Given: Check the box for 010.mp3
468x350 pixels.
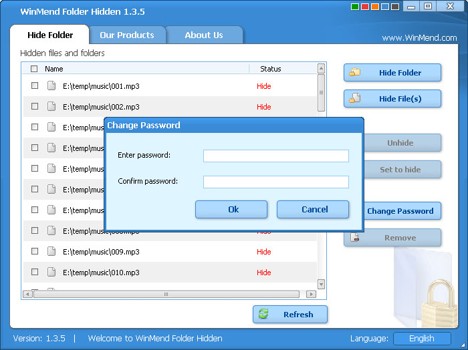Looking at the screenshot, I should click(35, 272).
